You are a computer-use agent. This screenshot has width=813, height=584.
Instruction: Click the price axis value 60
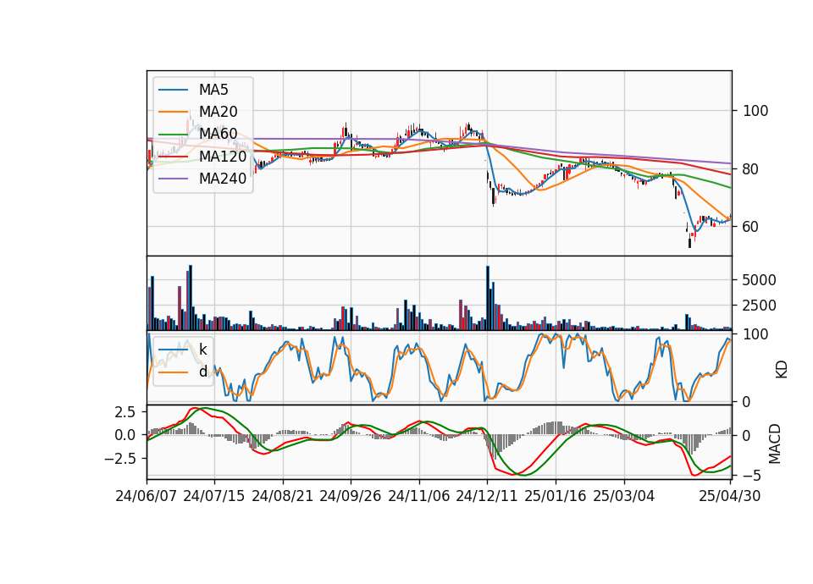coord(751,227)
